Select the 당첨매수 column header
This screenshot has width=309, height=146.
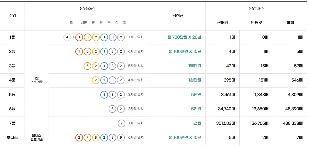coord(256,9)
